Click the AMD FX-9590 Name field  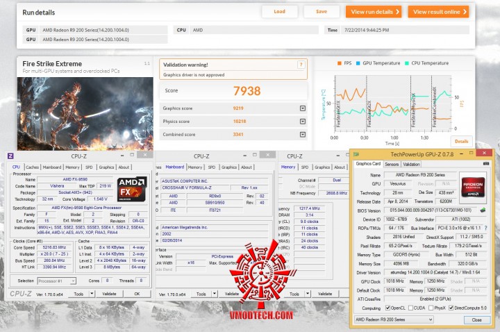coord(75,180)
